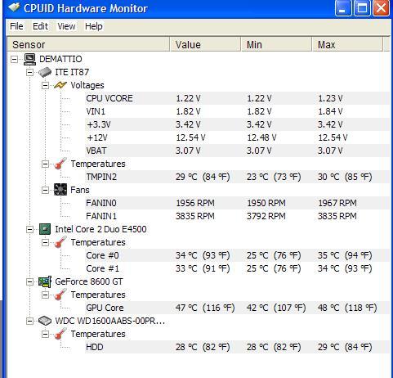The height and width of the screenshot is (378, 393).
Task: Click the Voltages lightning icon
Action: 60,85
